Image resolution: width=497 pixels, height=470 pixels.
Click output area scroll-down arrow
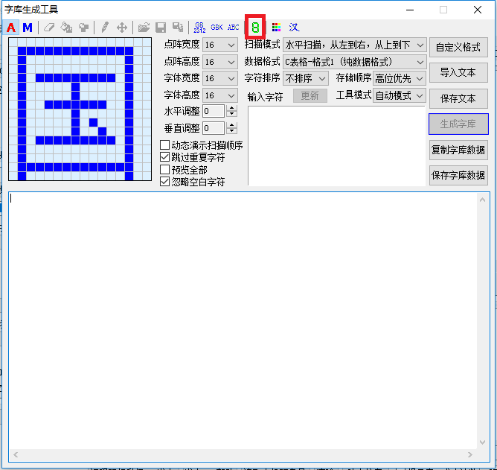pos(482,442)
